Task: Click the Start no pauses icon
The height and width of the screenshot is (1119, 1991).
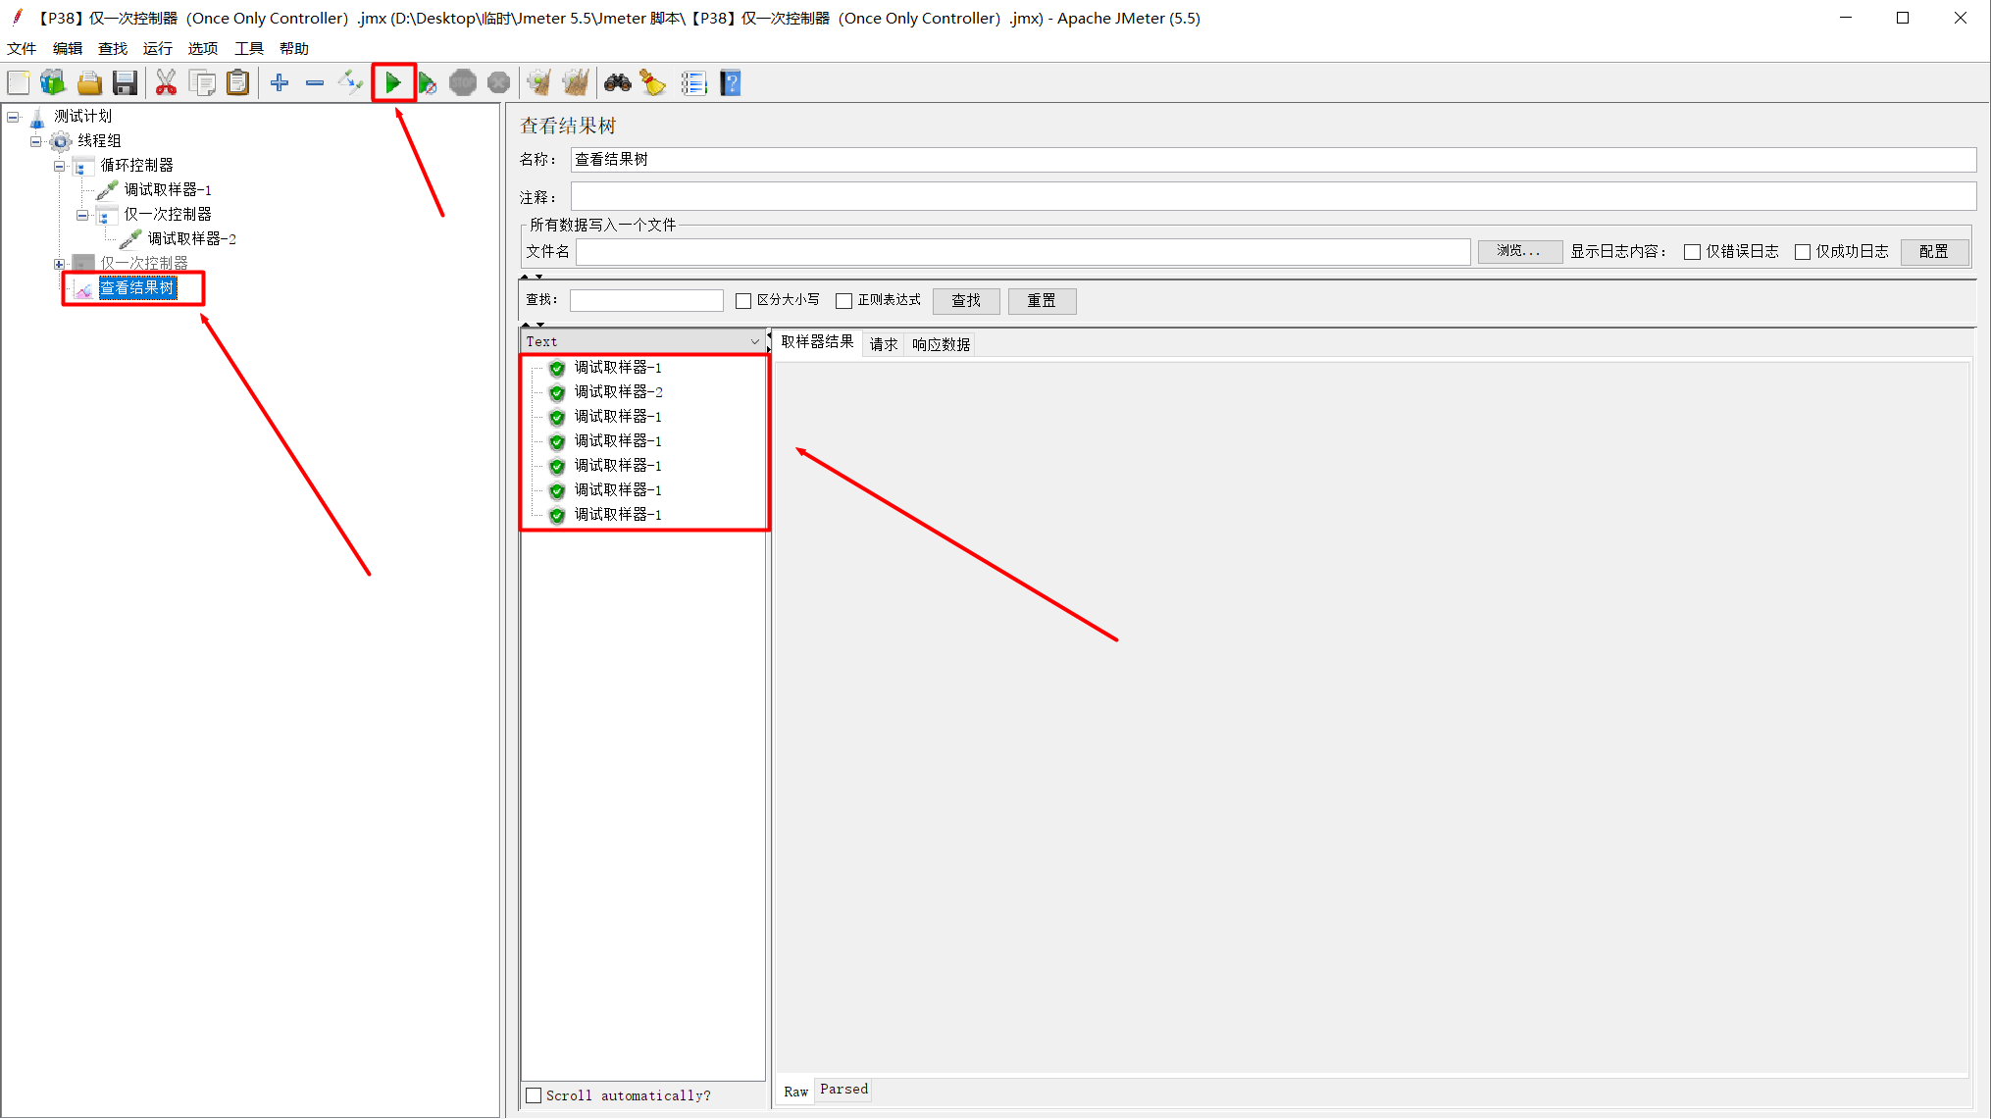Action: click(428, 83)
